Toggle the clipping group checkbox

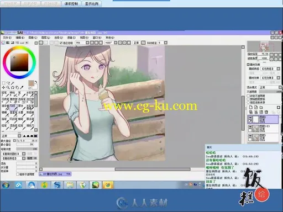tap(248, 99)
